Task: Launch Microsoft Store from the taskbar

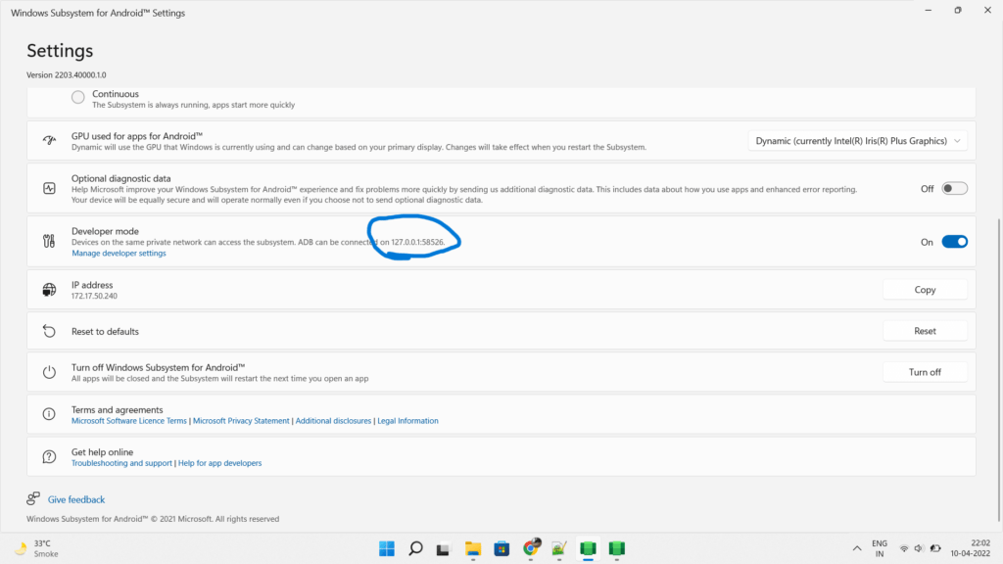Action: point(501,548)
